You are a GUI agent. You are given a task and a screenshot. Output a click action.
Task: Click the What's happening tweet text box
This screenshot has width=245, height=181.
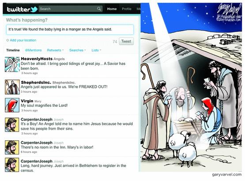(x=70, y=30)
